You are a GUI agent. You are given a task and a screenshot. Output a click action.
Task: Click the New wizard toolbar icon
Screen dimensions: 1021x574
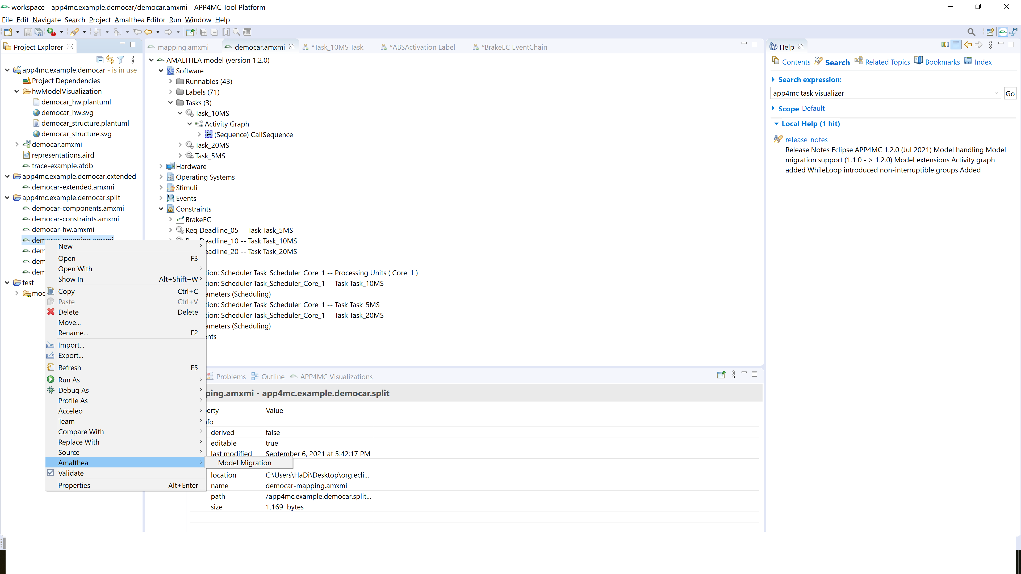[x=8, y=32]
